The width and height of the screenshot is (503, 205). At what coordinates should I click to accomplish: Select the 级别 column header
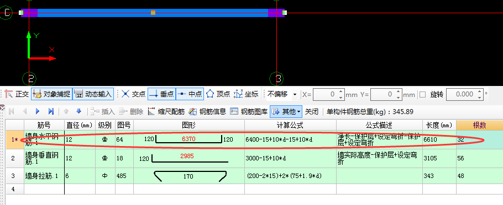coord(105,125)
